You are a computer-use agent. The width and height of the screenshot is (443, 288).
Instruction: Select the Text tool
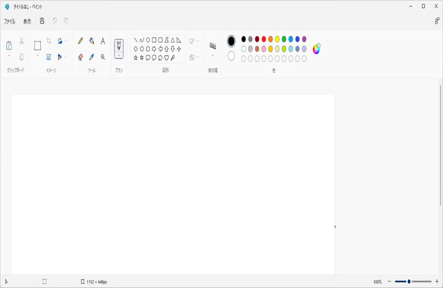pos(103,41)
